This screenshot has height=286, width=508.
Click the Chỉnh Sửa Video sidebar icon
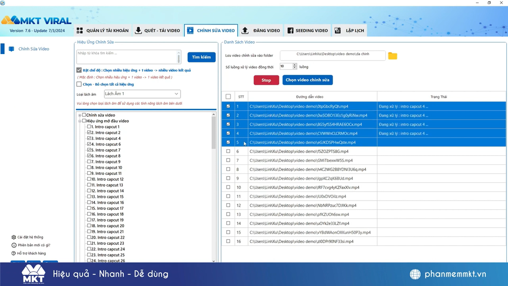11,49
